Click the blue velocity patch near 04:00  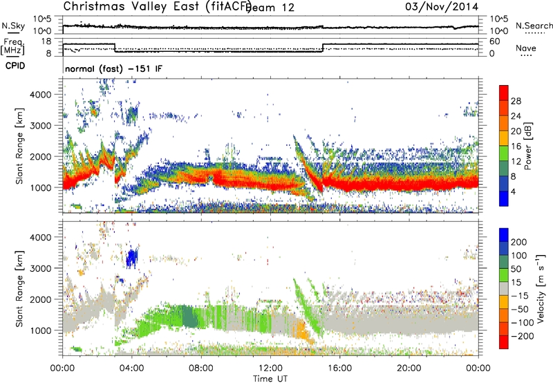coord(131,258)
